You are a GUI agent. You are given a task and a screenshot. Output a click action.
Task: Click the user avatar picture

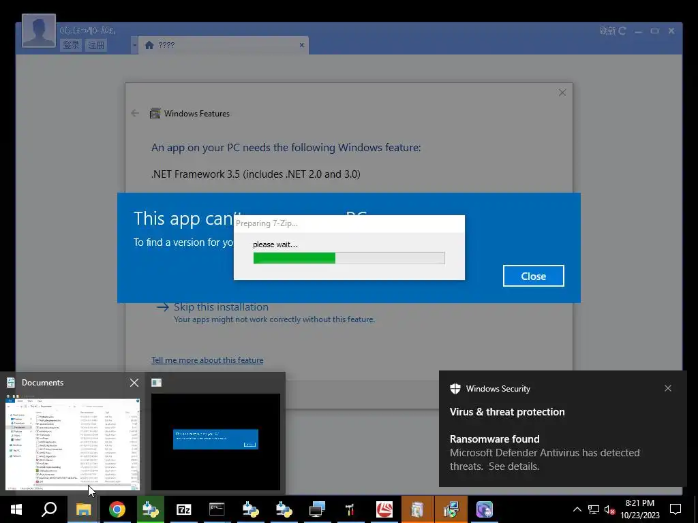click(39, 31)
